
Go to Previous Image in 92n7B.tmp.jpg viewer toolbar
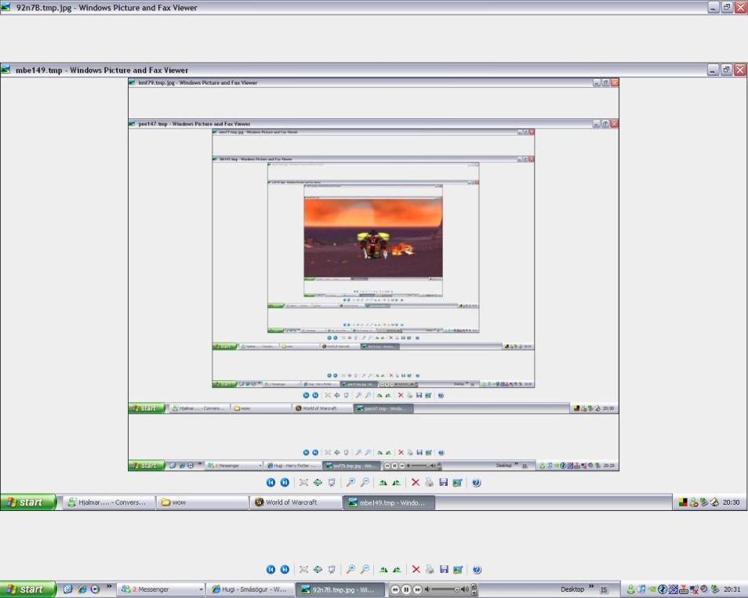point(271,569)
